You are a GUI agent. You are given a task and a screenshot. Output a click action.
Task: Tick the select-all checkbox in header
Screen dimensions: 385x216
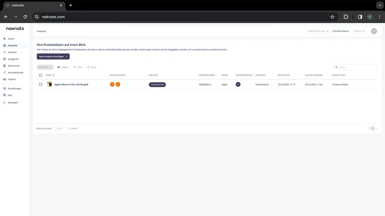point(40,75)
